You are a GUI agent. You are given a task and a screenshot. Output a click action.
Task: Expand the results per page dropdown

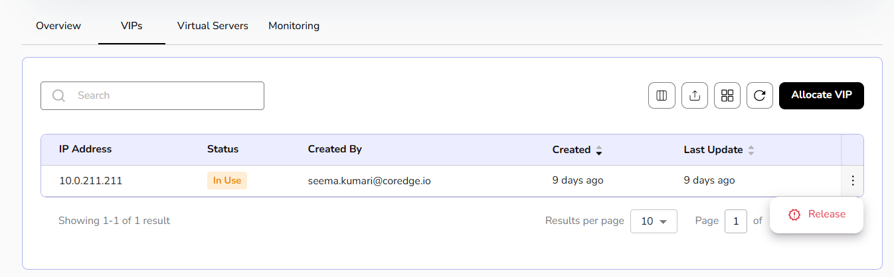(654, 221)
